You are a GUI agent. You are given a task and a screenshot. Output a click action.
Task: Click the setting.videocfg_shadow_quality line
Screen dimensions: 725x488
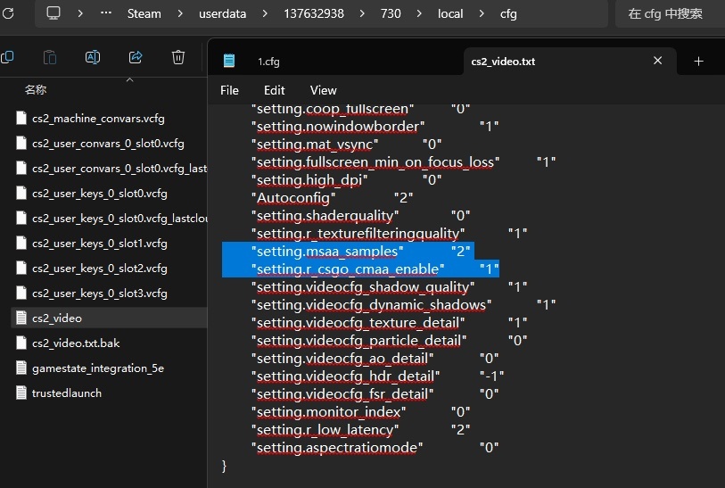click(x=390, y=286)
